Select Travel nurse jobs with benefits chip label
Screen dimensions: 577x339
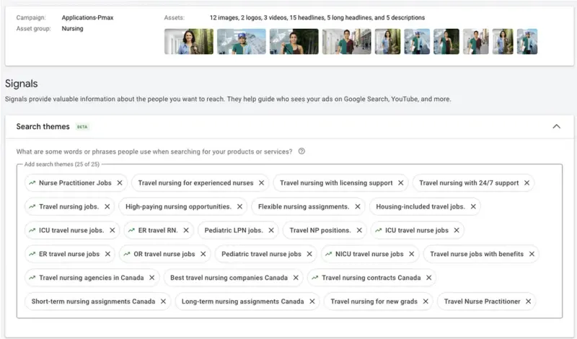point(477,254)
